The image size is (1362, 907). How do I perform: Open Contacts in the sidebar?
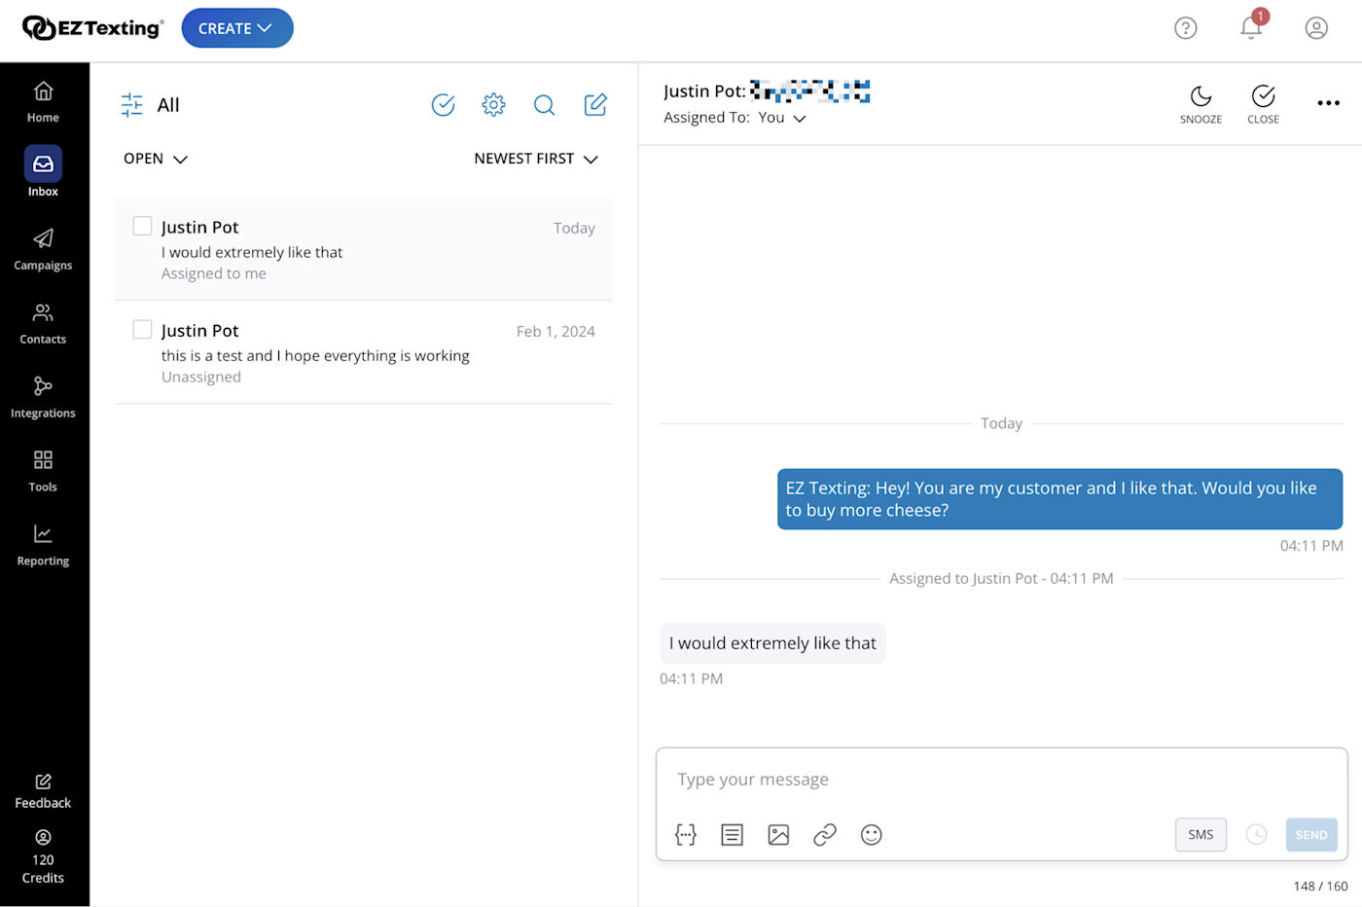[x=43, y=324]
